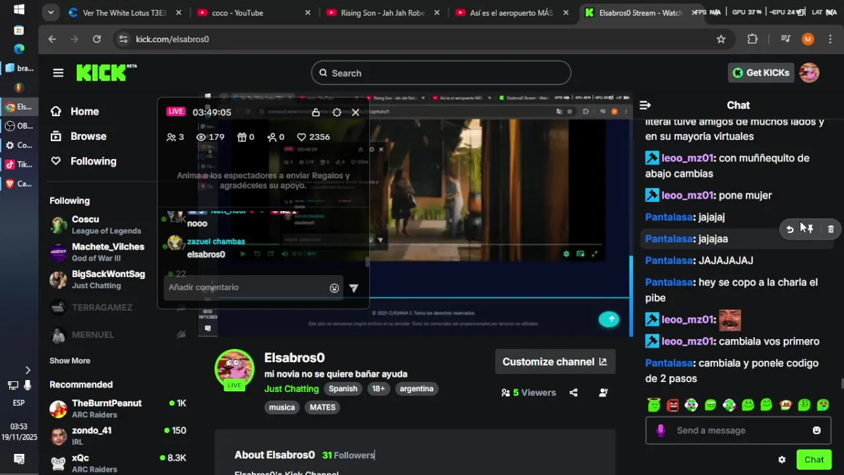Insert the last green emote with hearts
The height and width of the screenshot is (475, 844).
pyautogui.click(x=823, y=405)
